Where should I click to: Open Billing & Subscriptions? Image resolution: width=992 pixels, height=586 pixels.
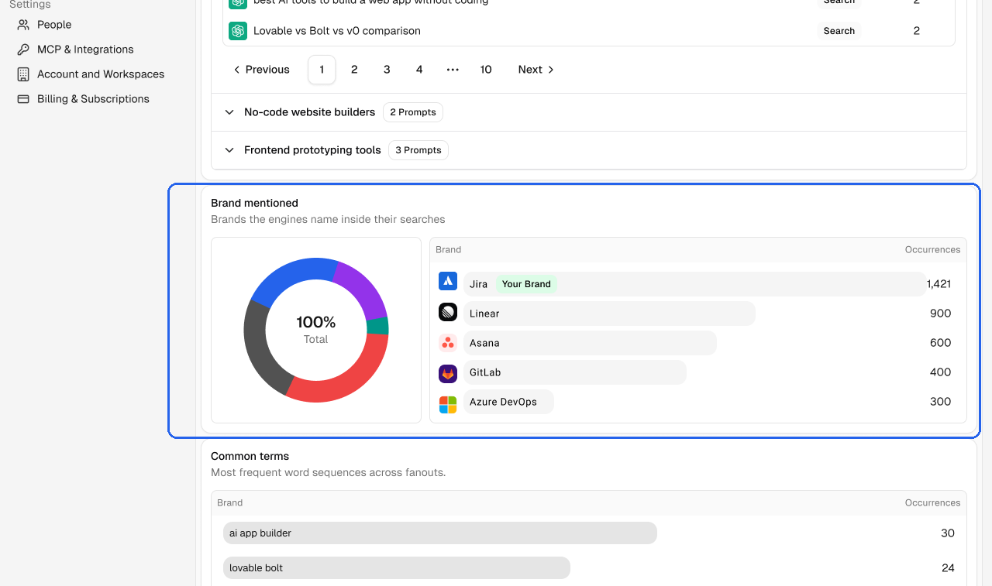[x=93, y=99]
